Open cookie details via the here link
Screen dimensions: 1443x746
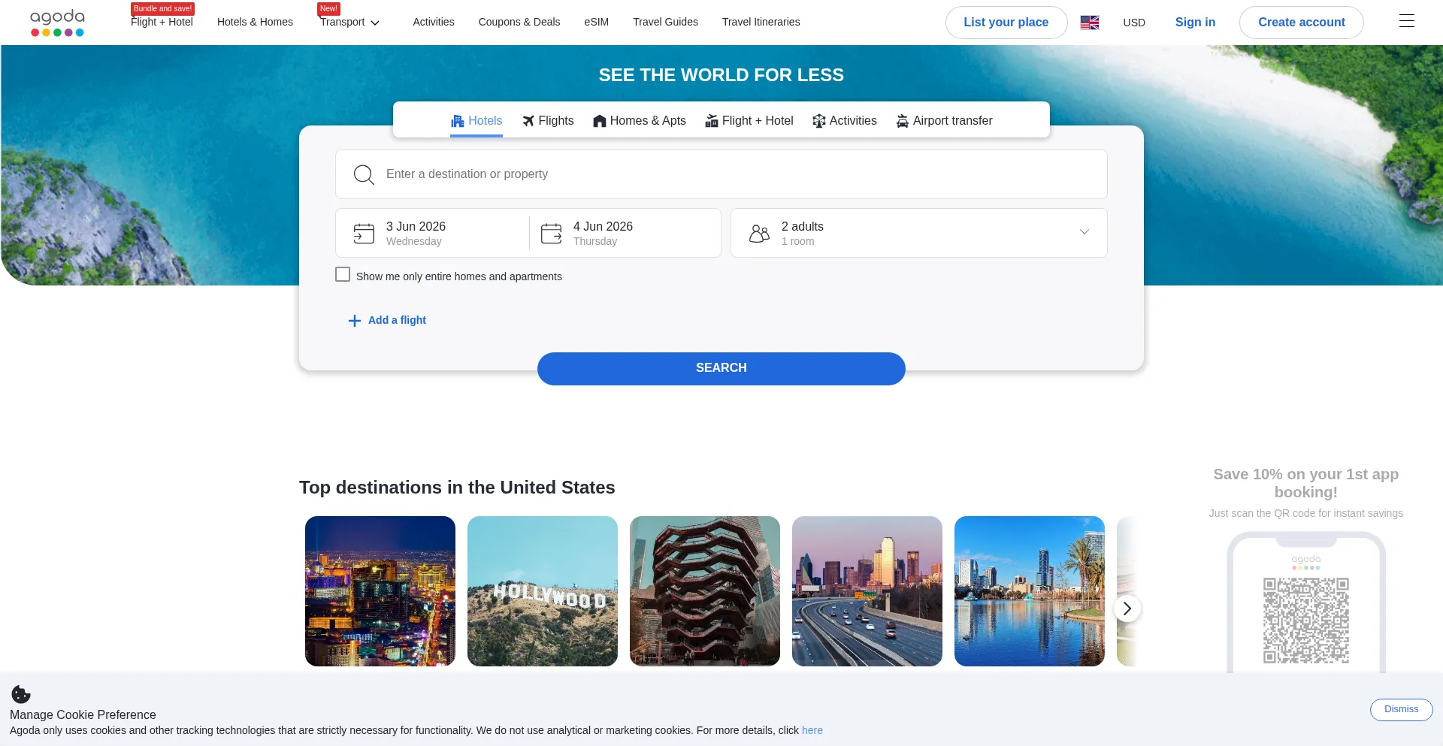point(812,730)
